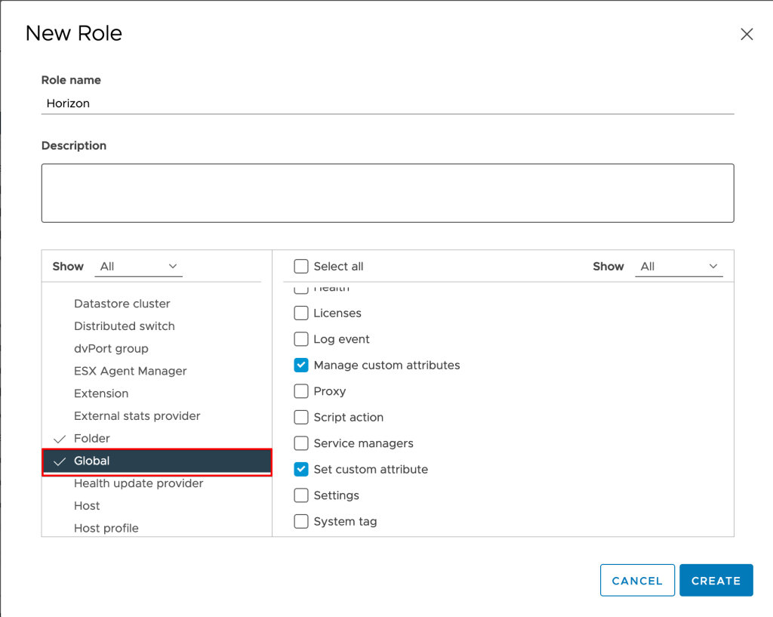Open the Folder privilege category

pos(92,439)
